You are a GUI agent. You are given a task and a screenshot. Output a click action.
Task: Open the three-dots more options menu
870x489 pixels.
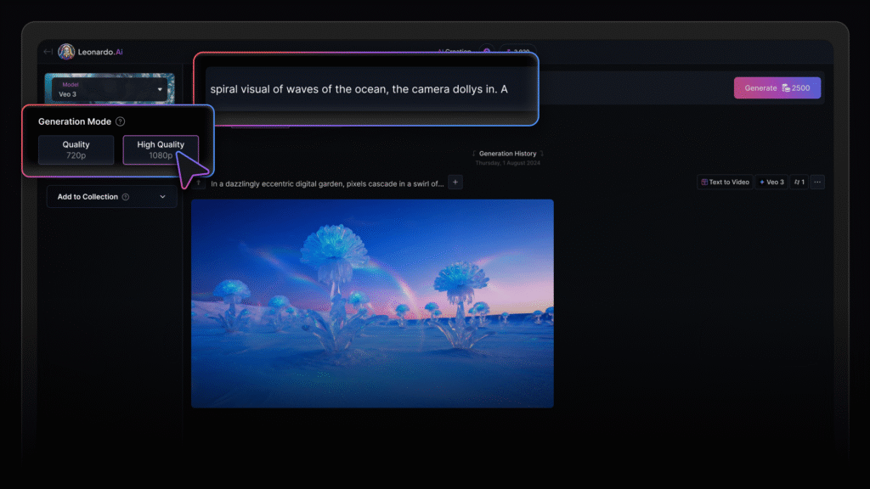point(817,182)
